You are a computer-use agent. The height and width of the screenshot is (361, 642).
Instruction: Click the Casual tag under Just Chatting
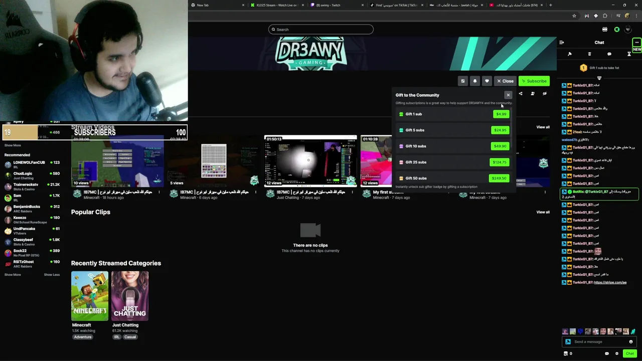pos(130,337)
